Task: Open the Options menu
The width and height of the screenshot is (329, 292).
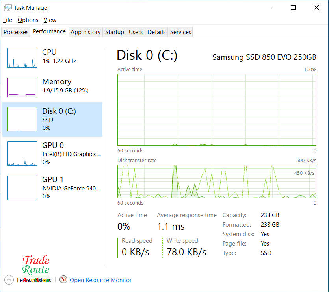Action: coord(28,20)
